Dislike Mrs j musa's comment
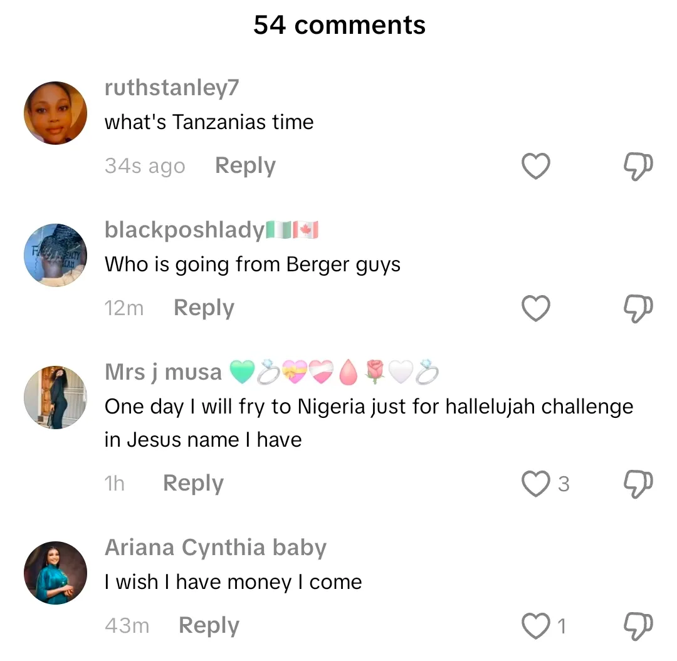The height and width of the screenshot is (661, 677). [x=638, y=483]
